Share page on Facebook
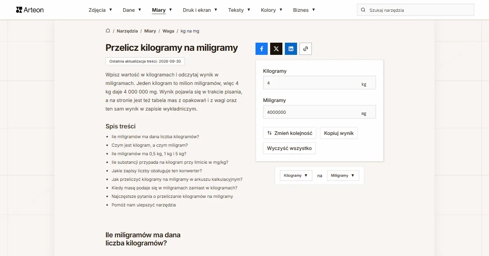Viewport: 489px width, 256px height. [262, 49]
